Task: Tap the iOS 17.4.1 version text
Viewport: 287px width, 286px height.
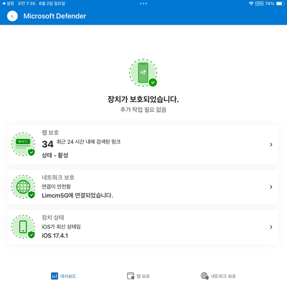Action: pos(55,235)
